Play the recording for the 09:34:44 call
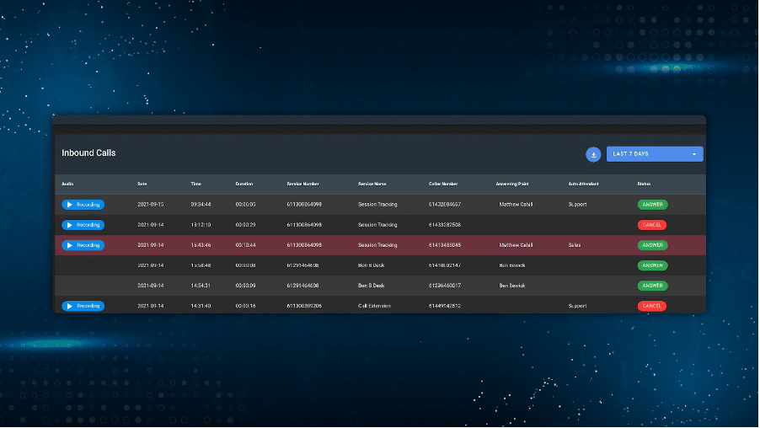The height and width of the screenshot is (428, 760). click(x=83, y=205)
